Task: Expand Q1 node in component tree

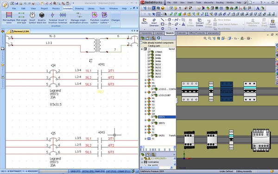Action: click(145, 105)
